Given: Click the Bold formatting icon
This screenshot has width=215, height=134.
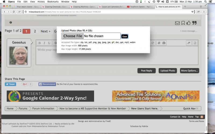Looking at the screenshot, I should point(39,43).
